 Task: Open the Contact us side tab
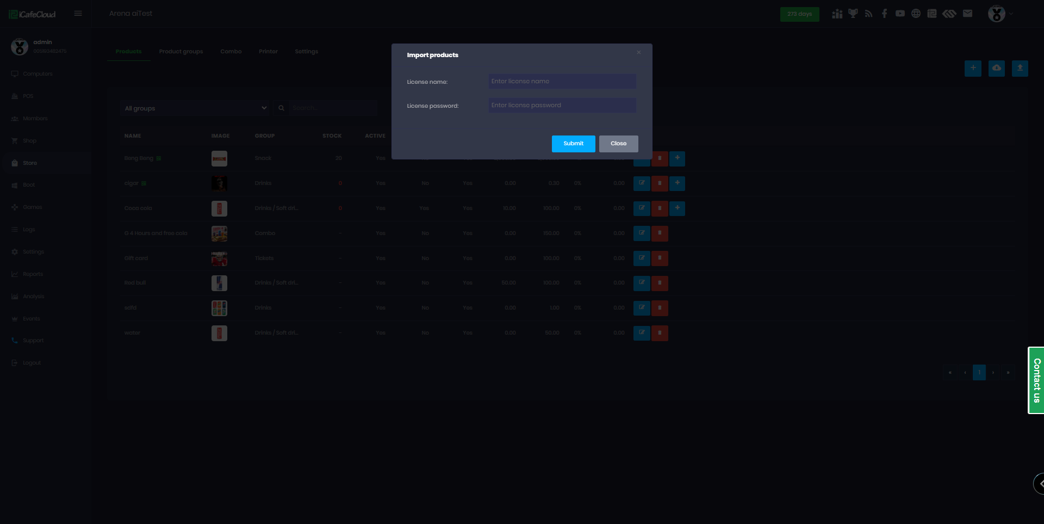coord(1036,380)
